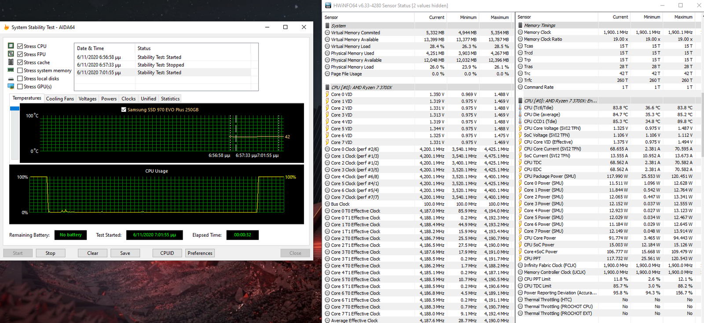Click the Current column header in left HWiNFO pane
Image resolution: width=704 pixels, height=323 pixels.
point(430,18)
